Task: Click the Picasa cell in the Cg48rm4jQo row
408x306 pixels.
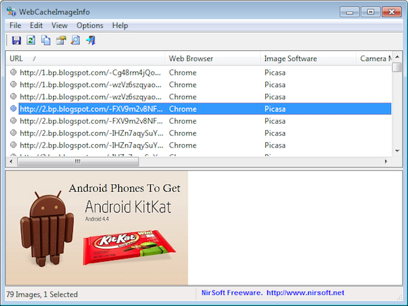Action: [x=275, y=73]
